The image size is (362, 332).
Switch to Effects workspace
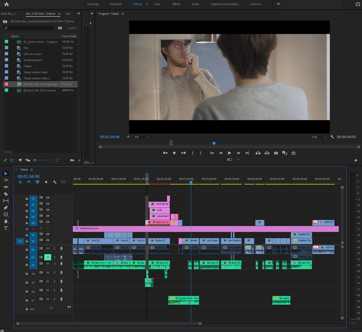tap(176, 4)
